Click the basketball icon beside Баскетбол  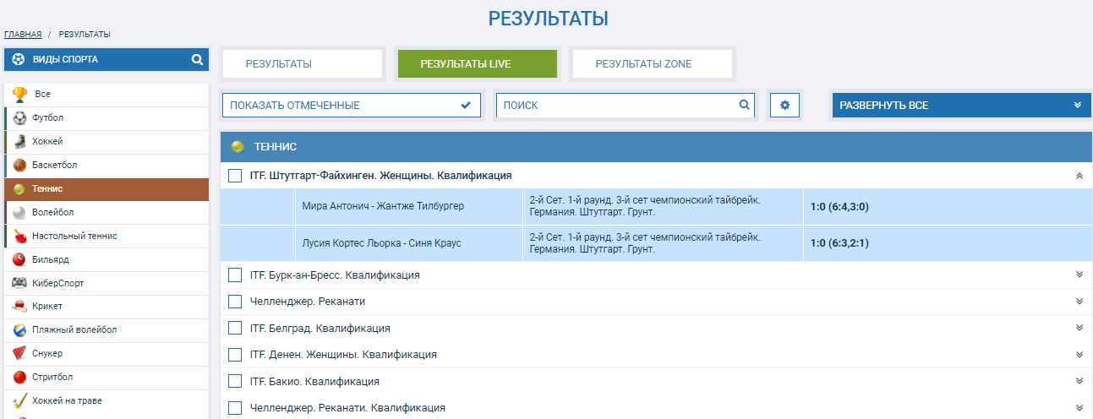19,166
